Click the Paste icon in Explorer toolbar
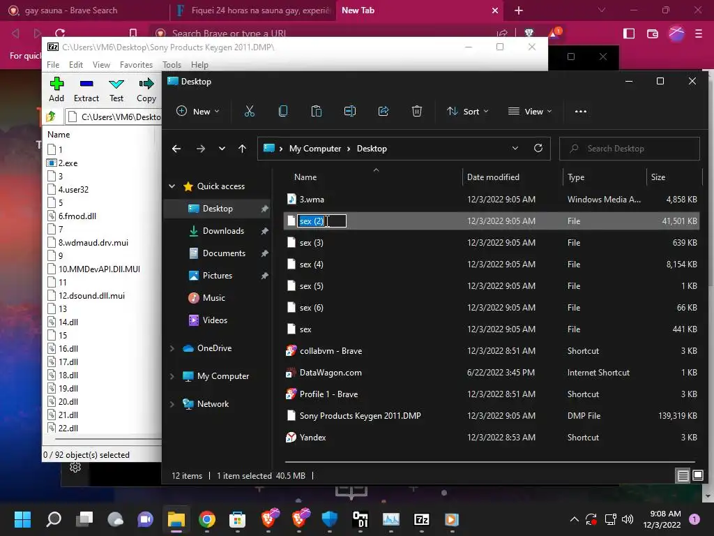Image resolution: width=714 pixels, height=536 pixels. [x=317, y=111]
